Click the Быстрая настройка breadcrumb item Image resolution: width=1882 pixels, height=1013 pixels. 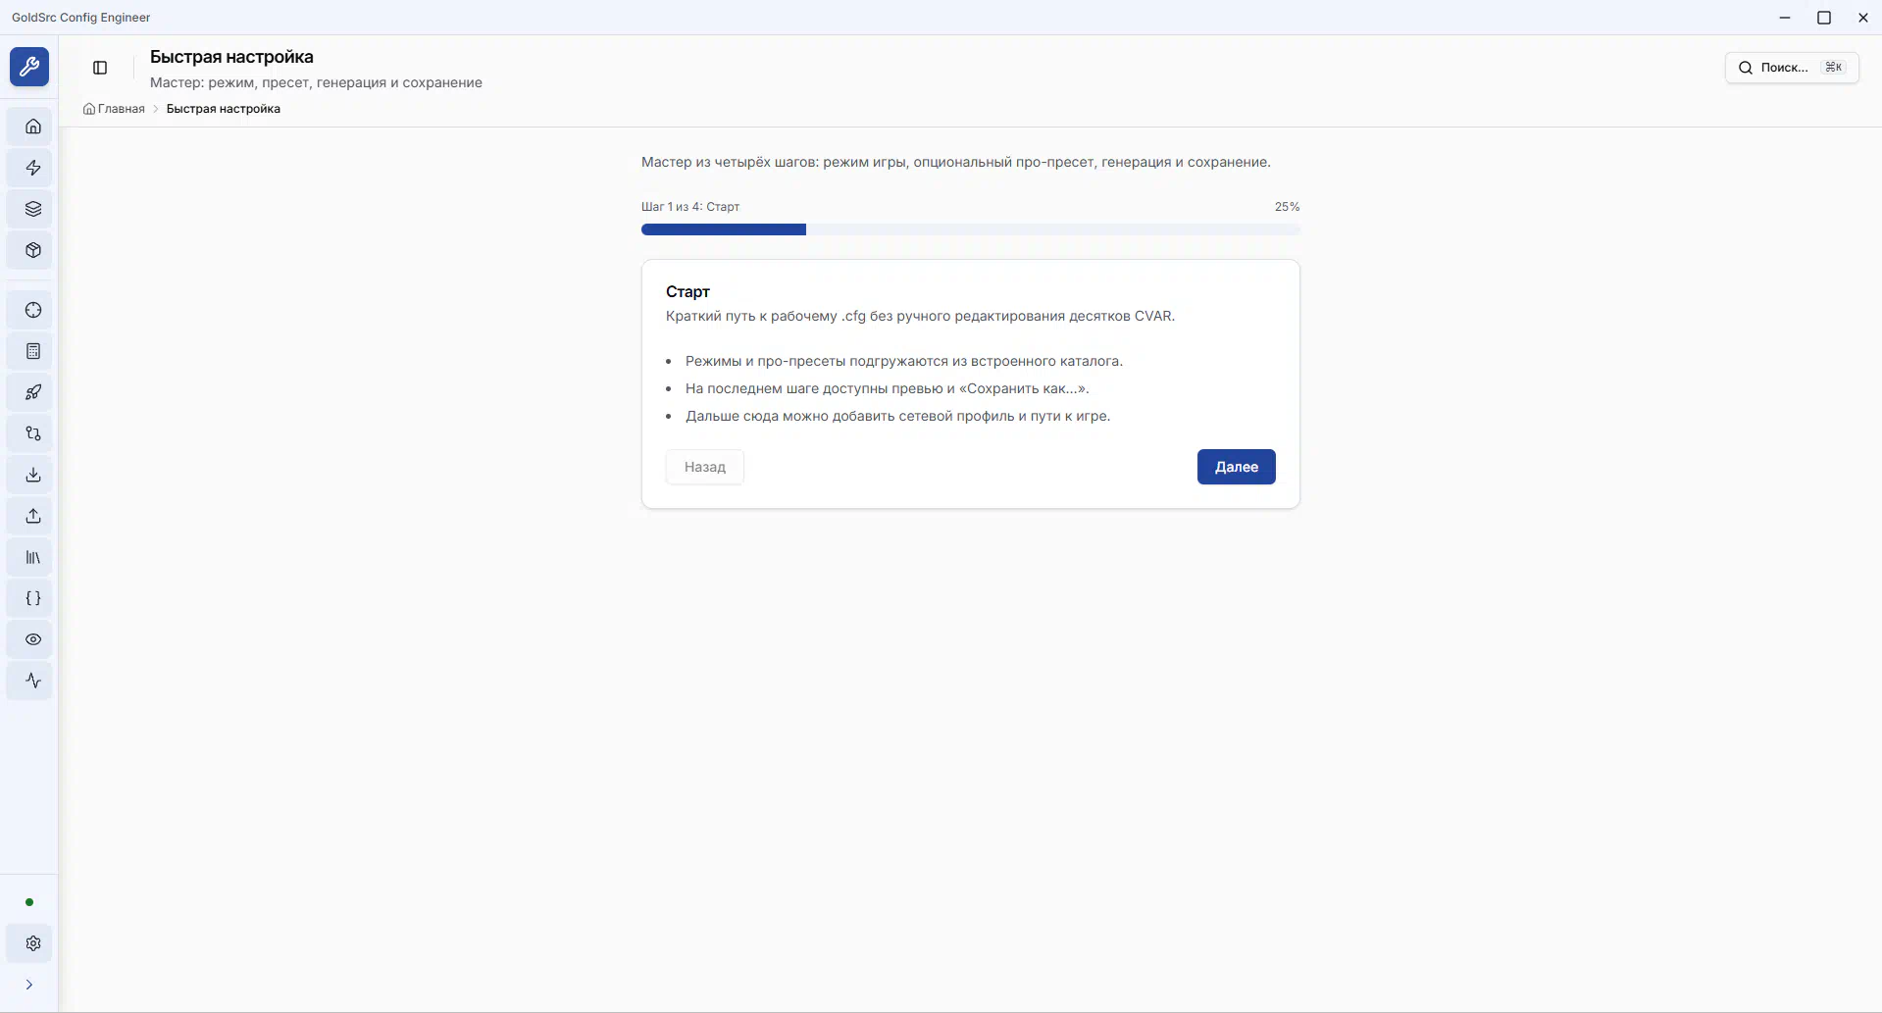(x=224, y=109)
